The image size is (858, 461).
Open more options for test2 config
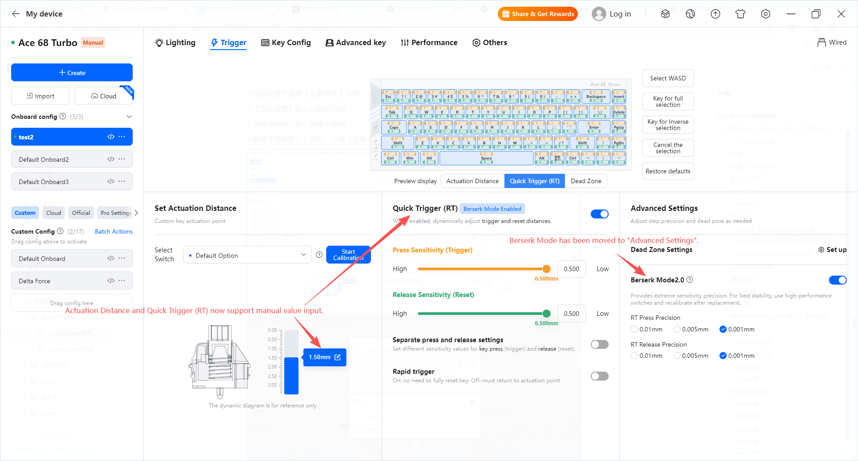pos(122,137)
